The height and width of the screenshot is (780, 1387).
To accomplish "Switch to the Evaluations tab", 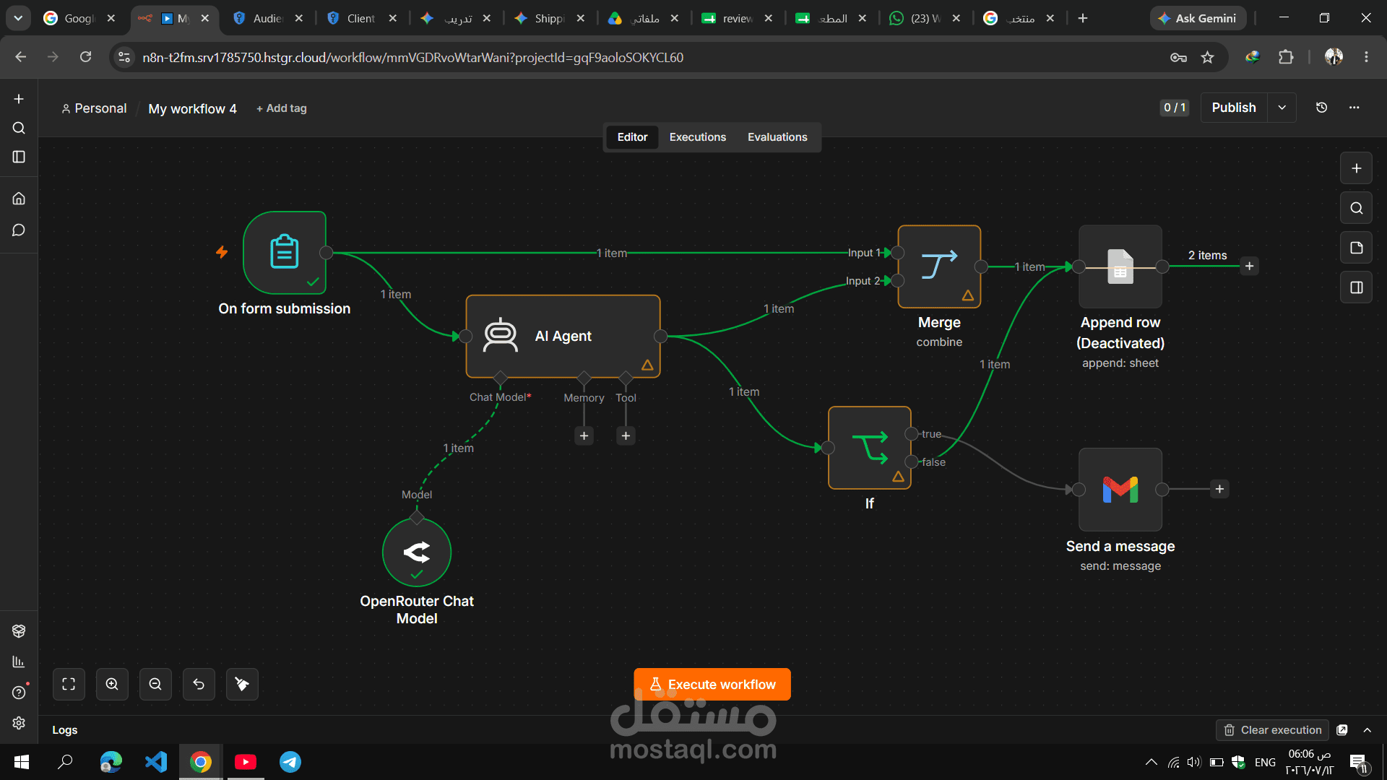I will click(777, 137).
